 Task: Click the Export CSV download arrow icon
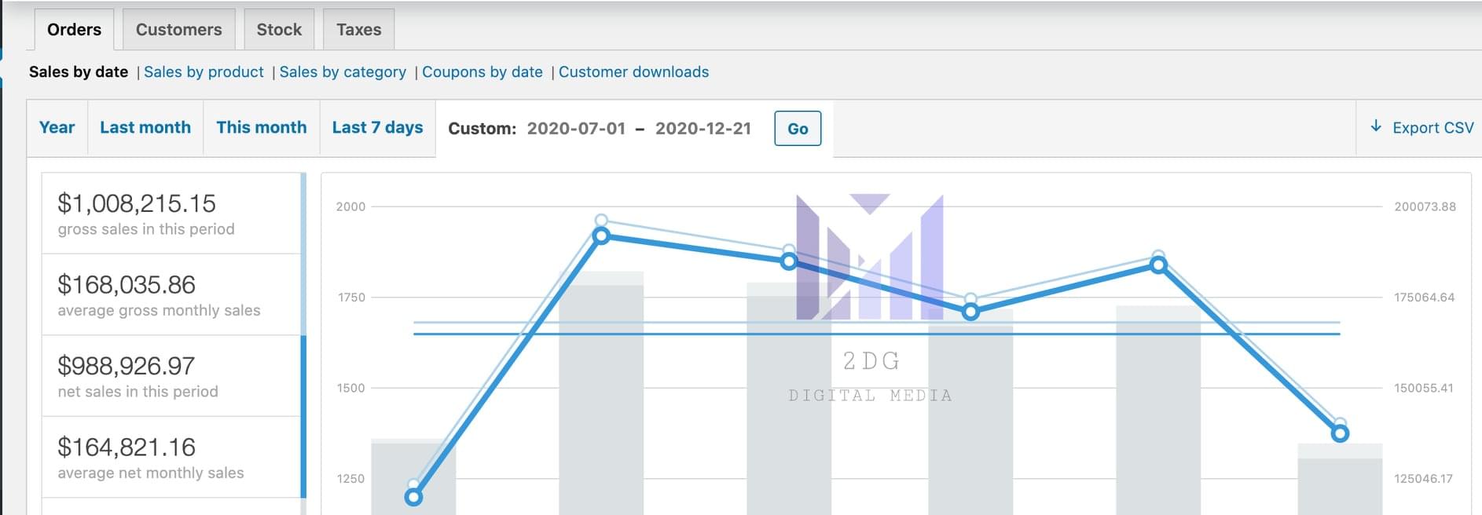pyautogui.click(x=1376, y=126)
